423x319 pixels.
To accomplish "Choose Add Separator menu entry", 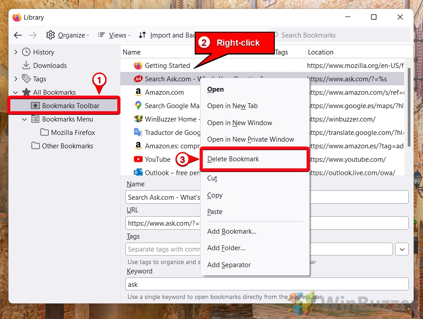I will pos(255,265).
